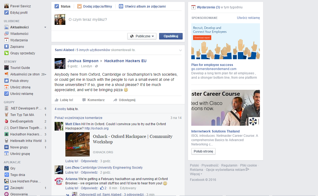
Task: Like Arianna's comment via Lubię to
Action: (72, 188)
